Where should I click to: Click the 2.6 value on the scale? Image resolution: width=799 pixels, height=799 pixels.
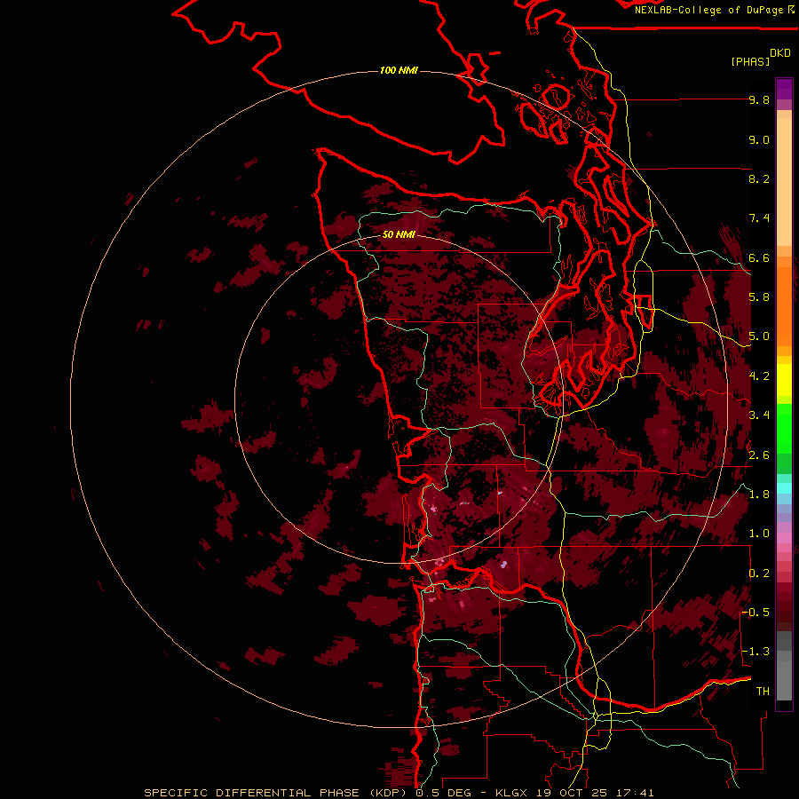tap(759, 455)
